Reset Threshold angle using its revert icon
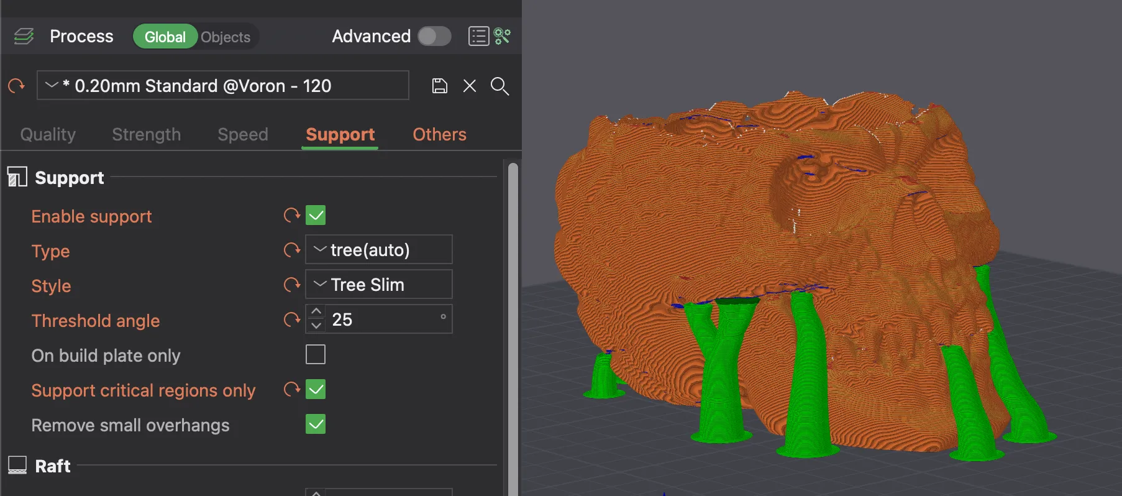The width and height of the screenshot is (1122, 496). tap(291, 320)
